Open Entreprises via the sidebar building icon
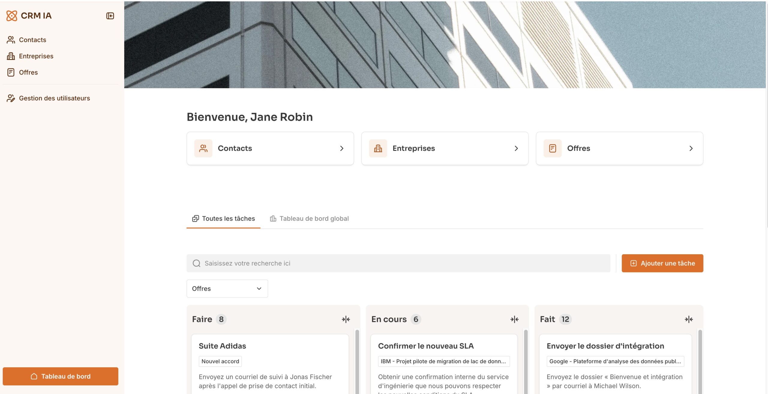Image resolution: width=768 pixels, height=394 pixels. coord(11,56)
